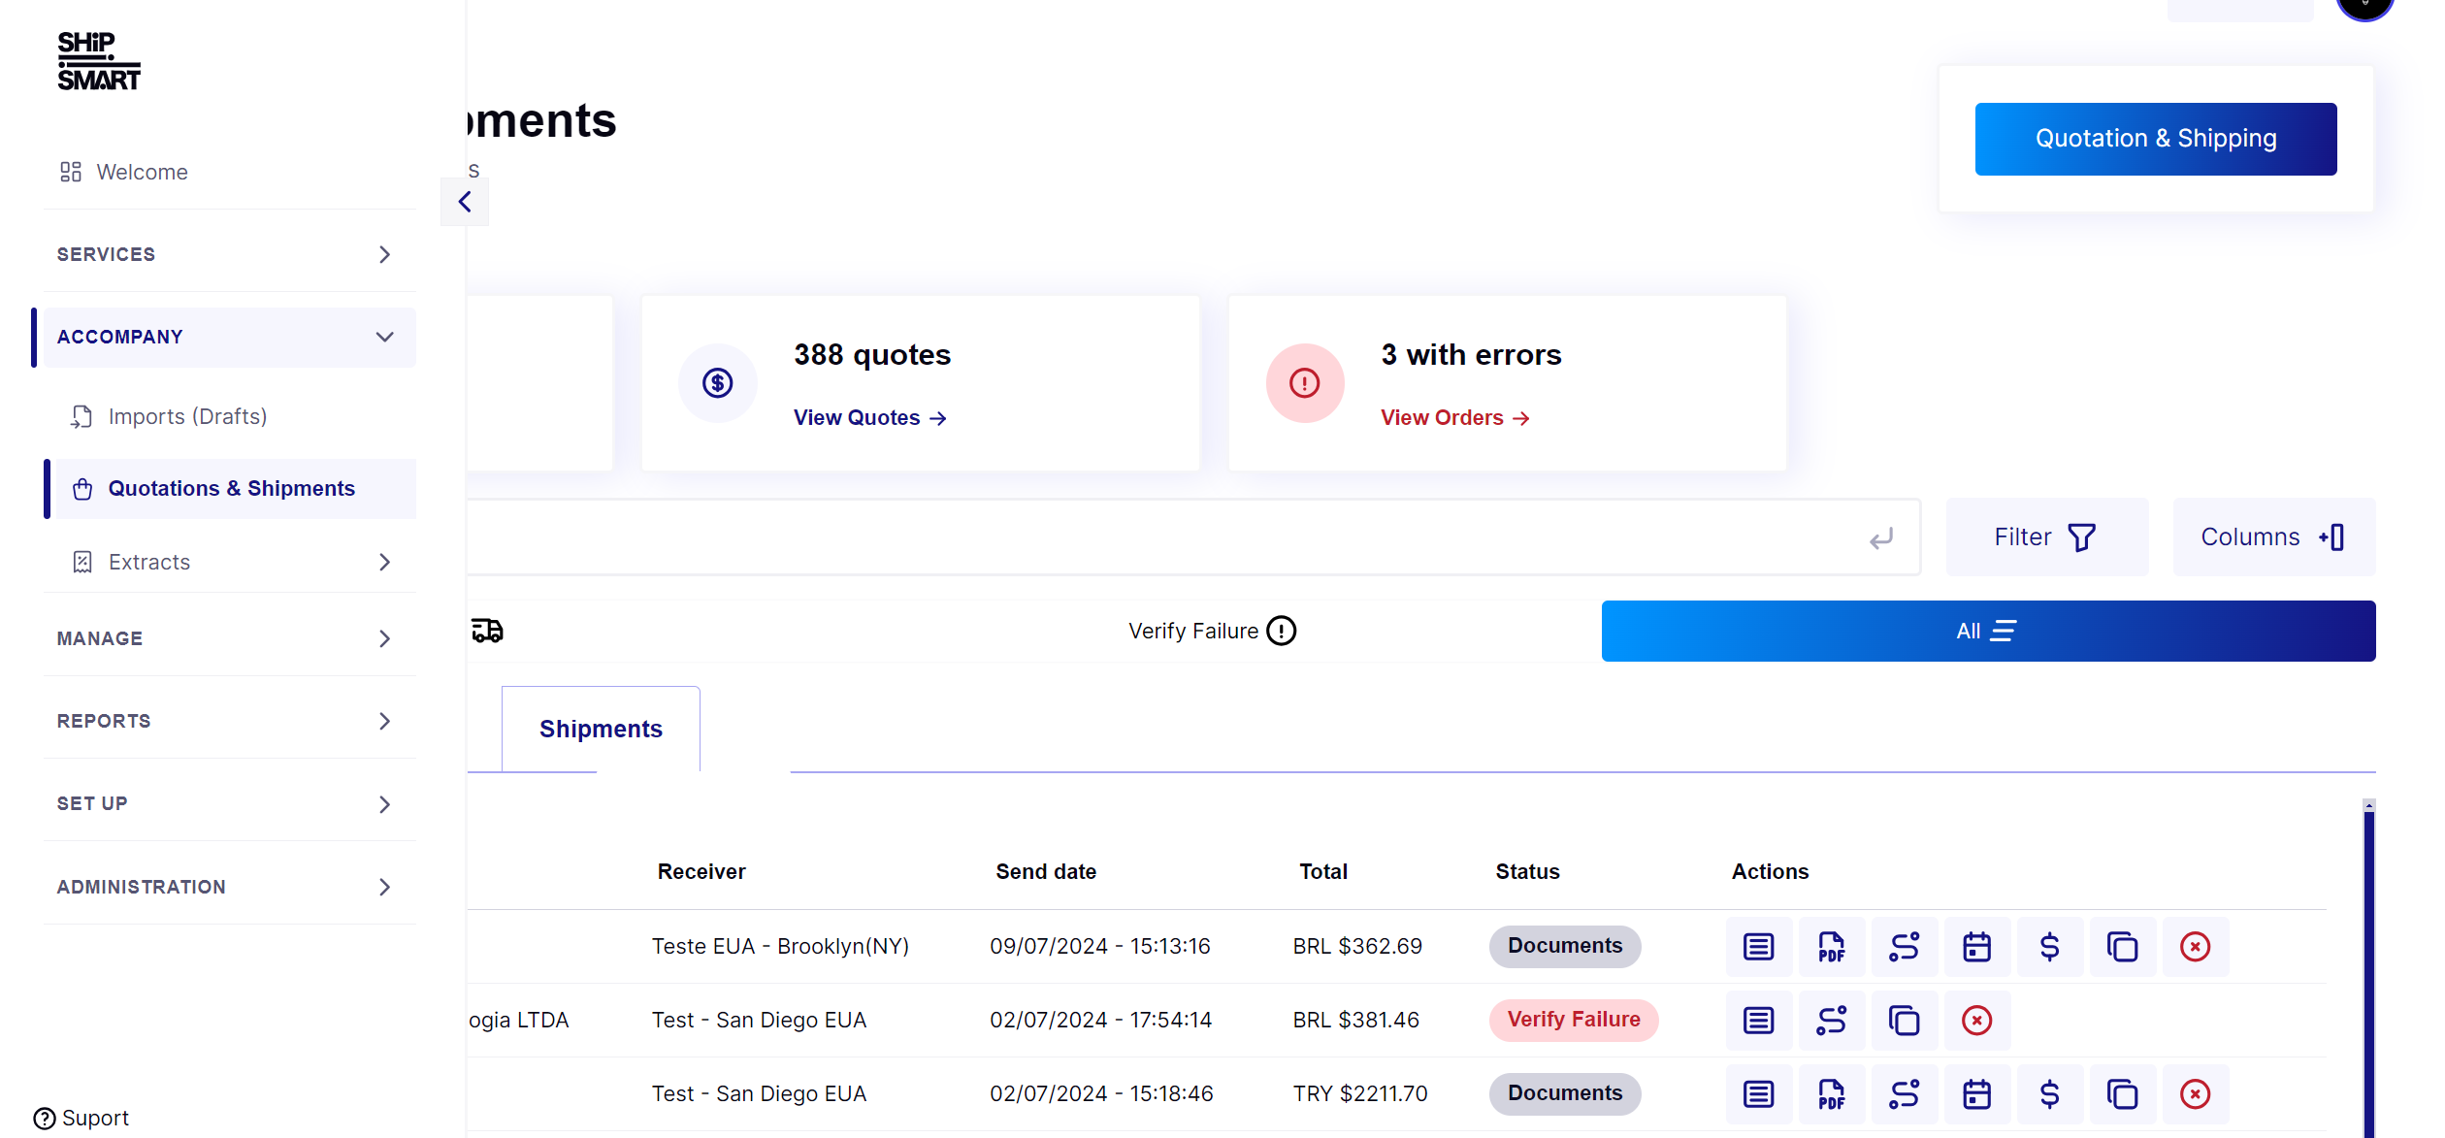Click the quotes dollar circle icon

[x=718, y=383]
